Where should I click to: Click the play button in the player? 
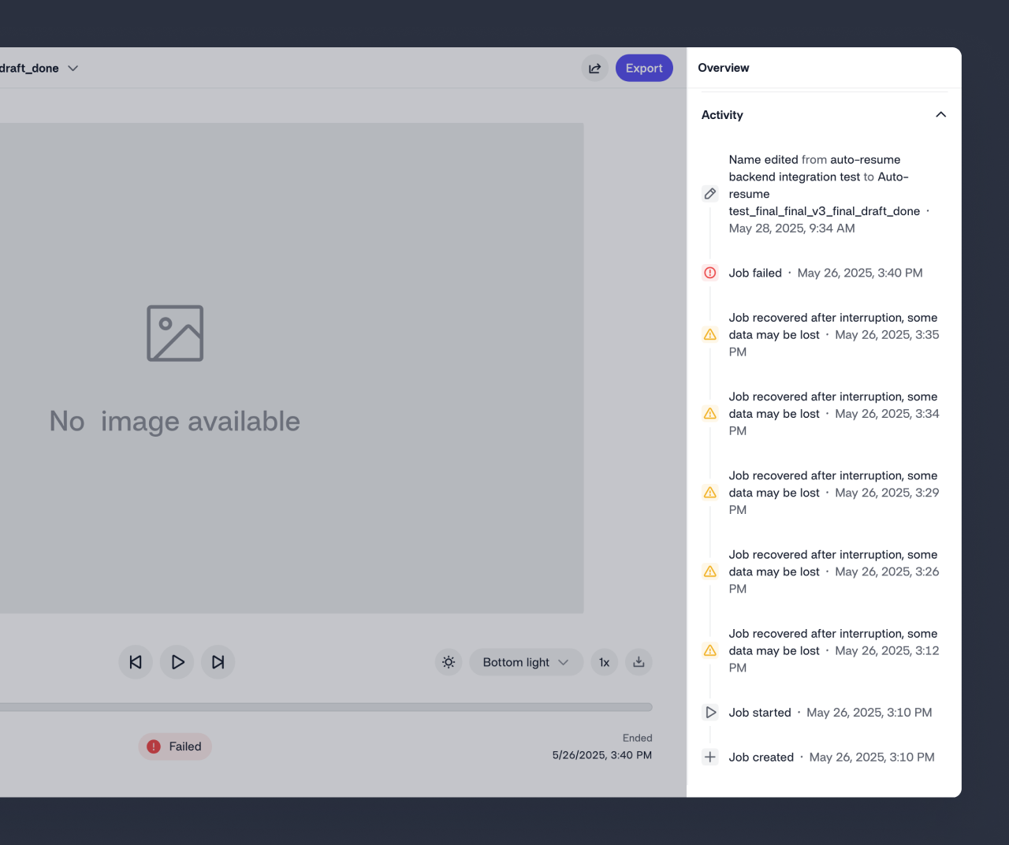(177, 662)
